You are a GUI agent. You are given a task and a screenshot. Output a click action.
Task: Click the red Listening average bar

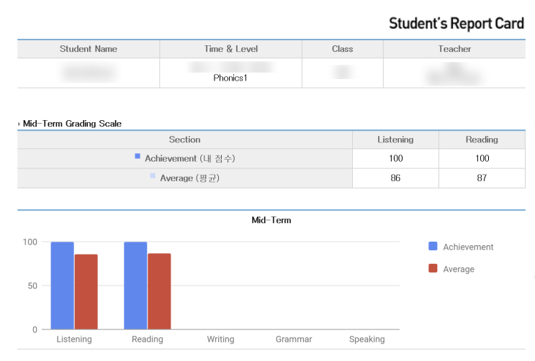86,291
